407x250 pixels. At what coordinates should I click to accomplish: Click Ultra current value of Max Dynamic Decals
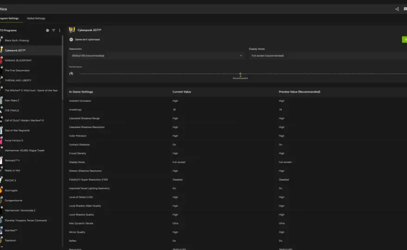click(175, 224)
